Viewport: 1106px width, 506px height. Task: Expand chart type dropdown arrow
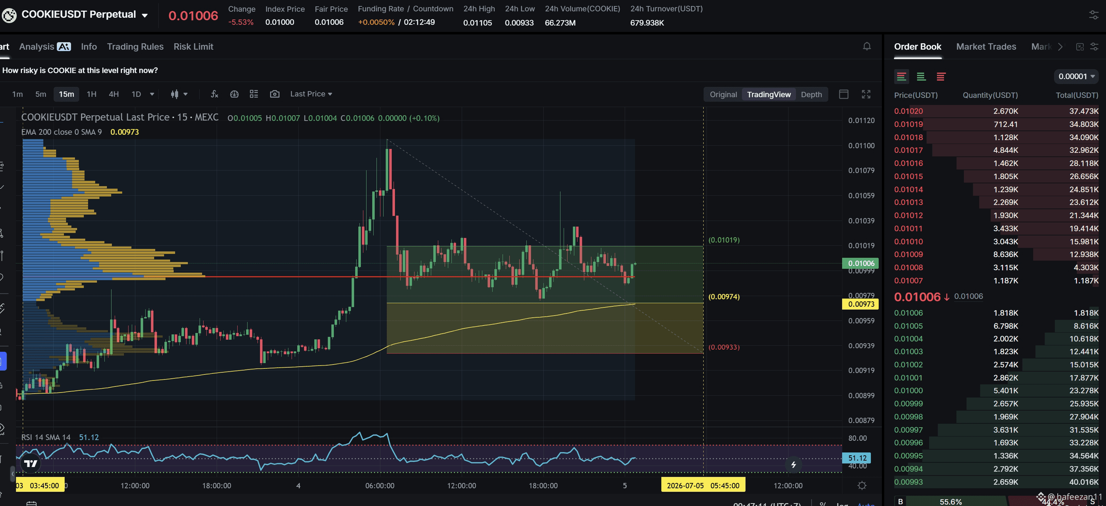[x=185, y=94]
